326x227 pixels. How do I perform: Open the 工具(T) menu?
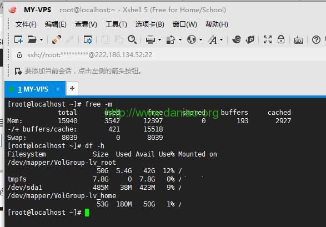116,24
